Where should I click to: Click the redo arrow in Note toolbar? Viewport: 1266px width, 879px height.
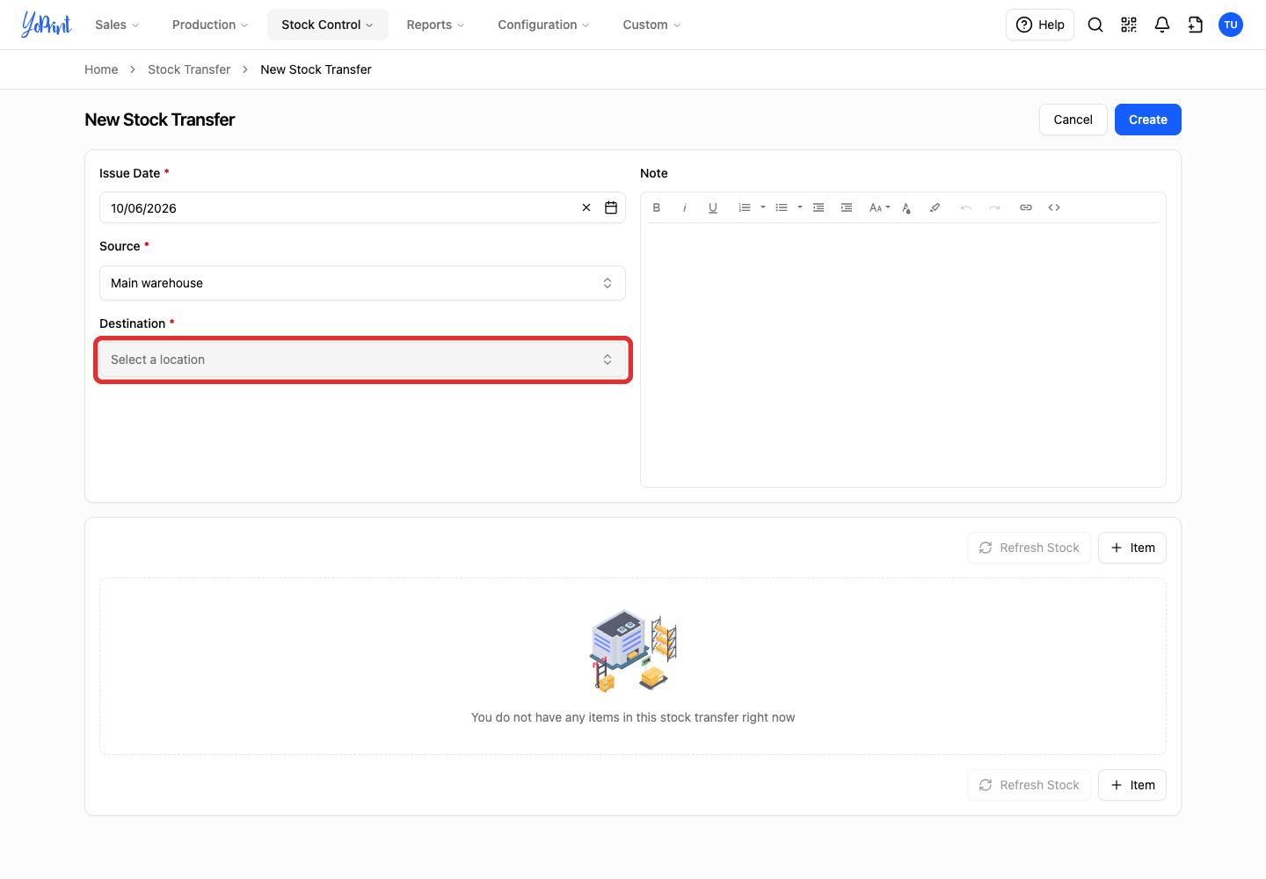click(994, 207)
